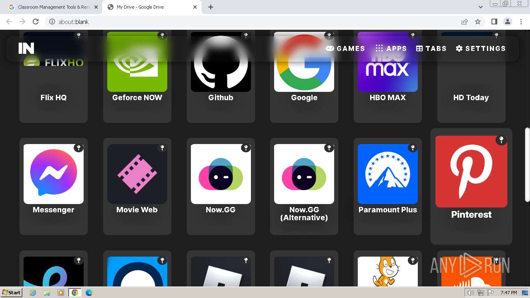Click the page vertical scrollbar

(527, 166)
